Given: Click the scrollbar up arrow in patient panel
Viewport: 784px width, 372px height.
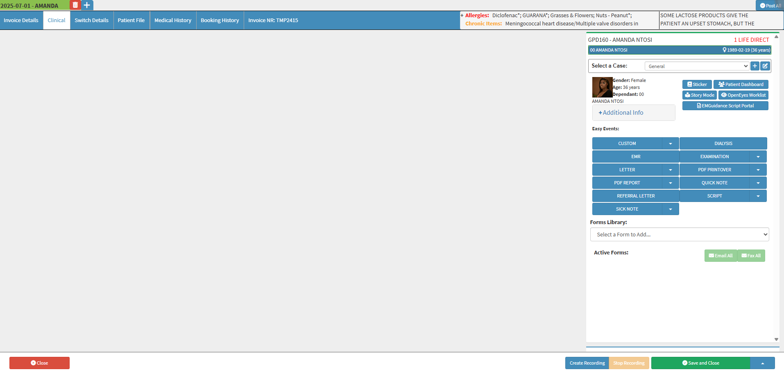Looking at the screenshot, I should [x=776, y=37].
